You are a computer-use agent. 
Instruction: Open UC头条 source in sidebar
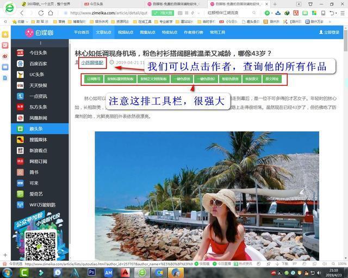tap(37, 74)
